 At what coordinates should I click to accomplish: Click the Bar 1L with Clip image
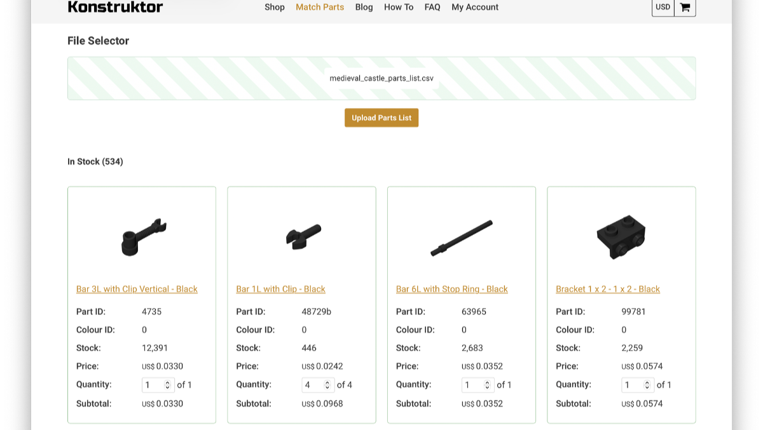click(x=303, y=237)
